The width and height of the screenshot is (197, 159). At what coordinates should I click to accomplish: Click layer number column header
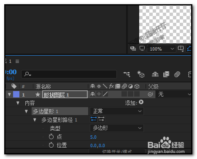pos(23,86)
